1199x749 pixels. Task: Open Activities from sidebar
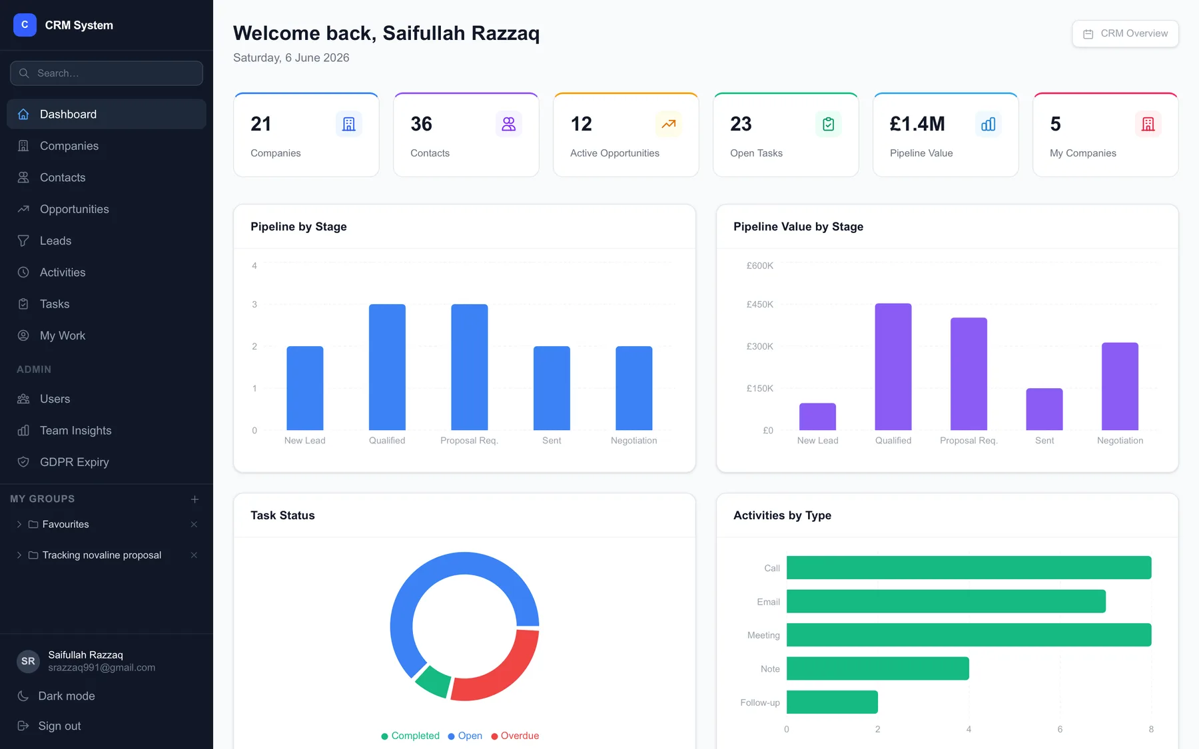[107, 272]
